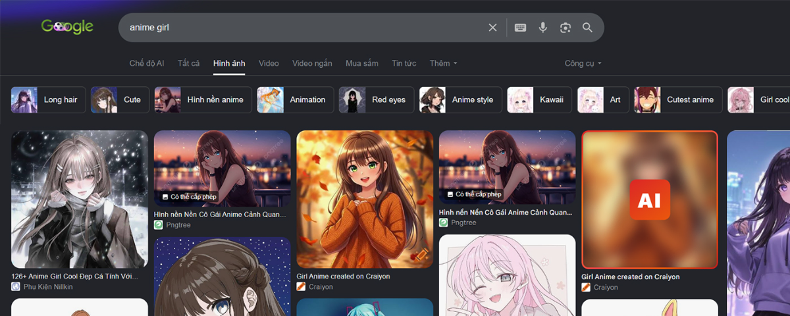This screenshot has width=790, height=316.
Task: Select the Girl cool filter chip
Action: [x=759, y=100]
